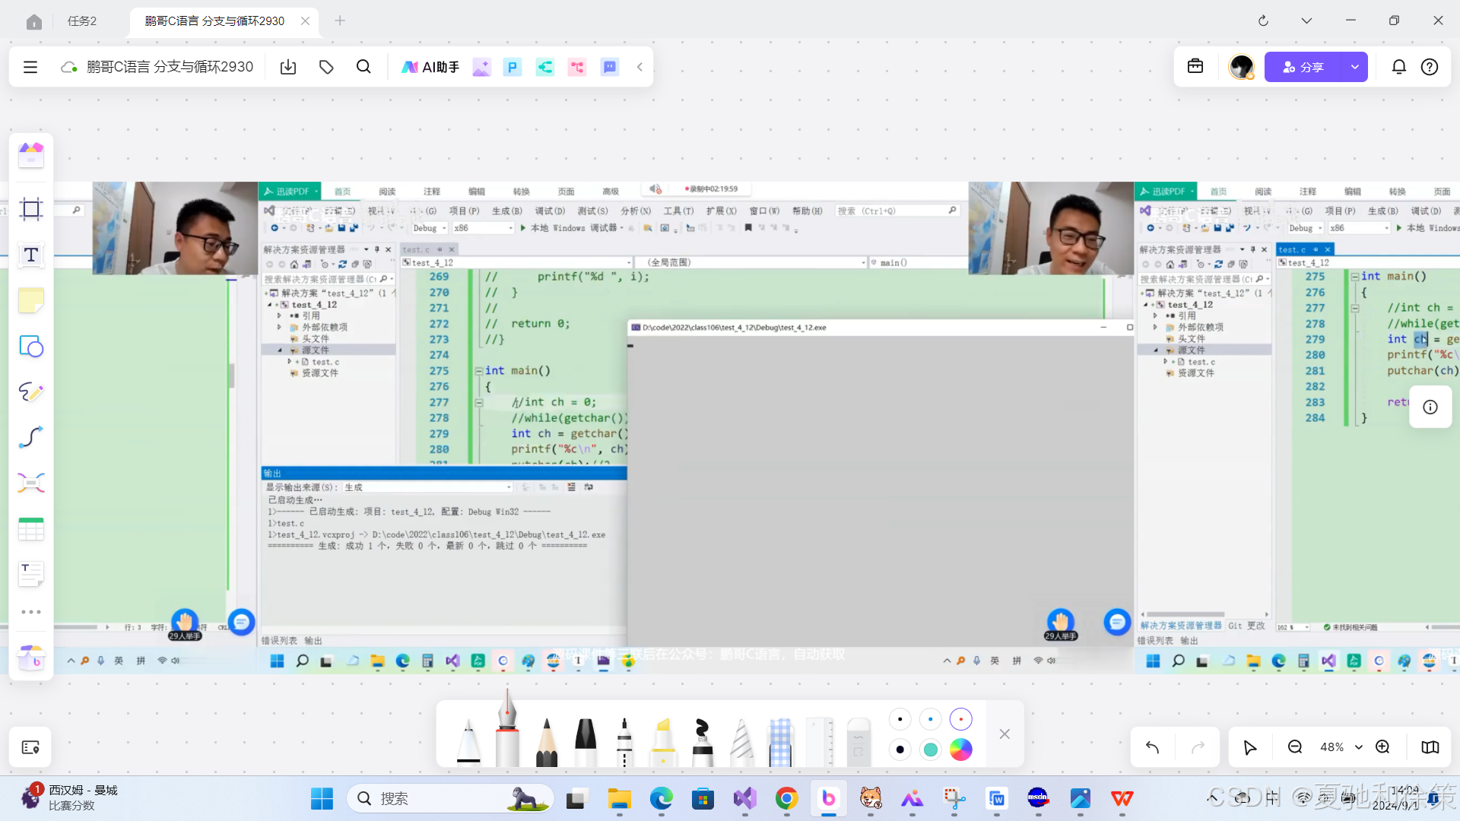Viewport: 1460px width, 821px height.
Task: Click the download icon in header
Action: (x=288, y=67)
